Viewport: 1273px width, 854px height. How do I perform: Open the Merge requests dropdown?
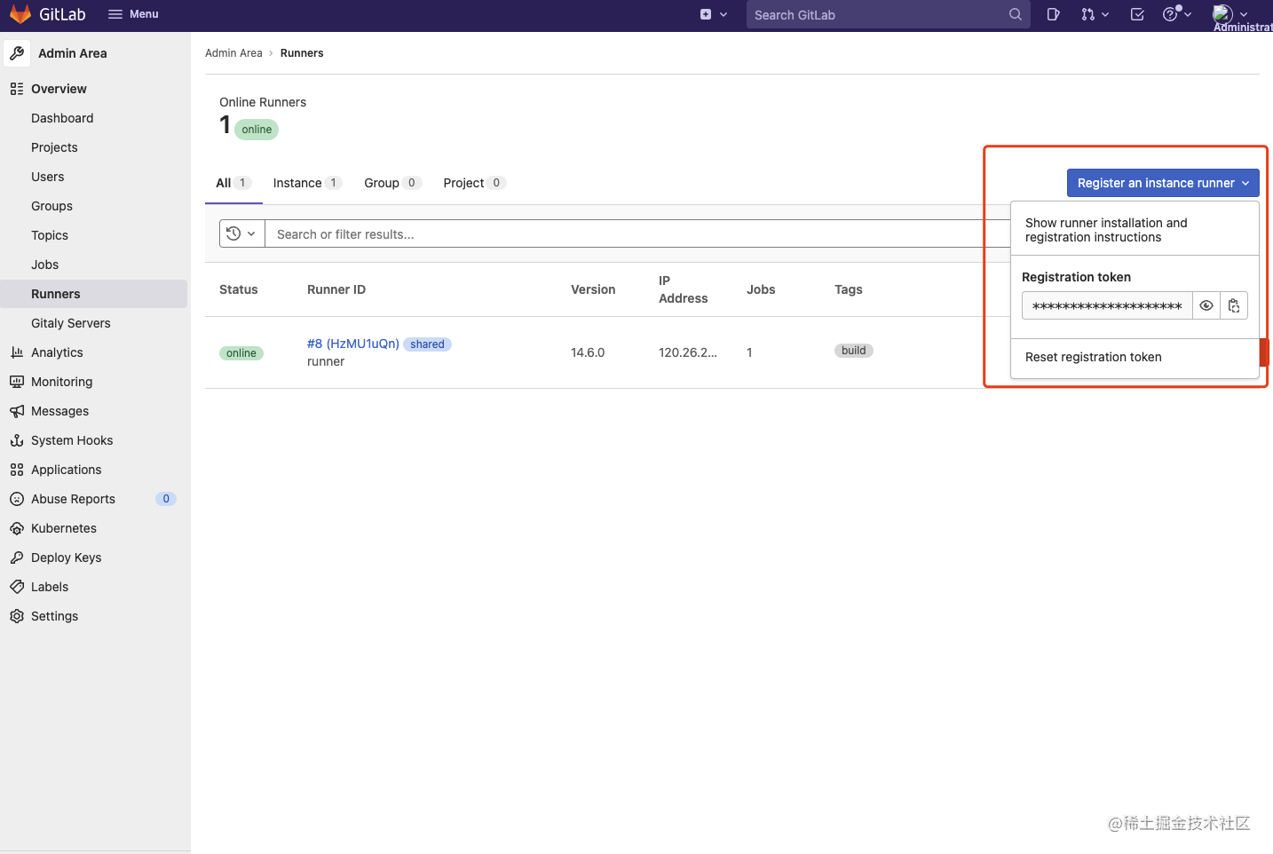coord(1095,14)
